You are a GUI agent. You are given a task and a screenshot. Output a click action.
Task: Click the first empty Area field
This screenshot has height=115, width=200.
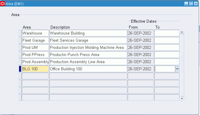35,76
